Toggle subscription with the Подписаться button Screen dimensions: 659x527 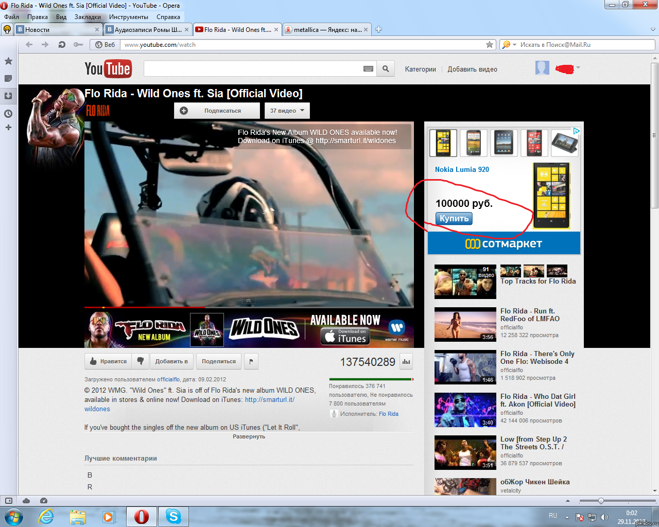pyautogui.click(x=217, y=111)
